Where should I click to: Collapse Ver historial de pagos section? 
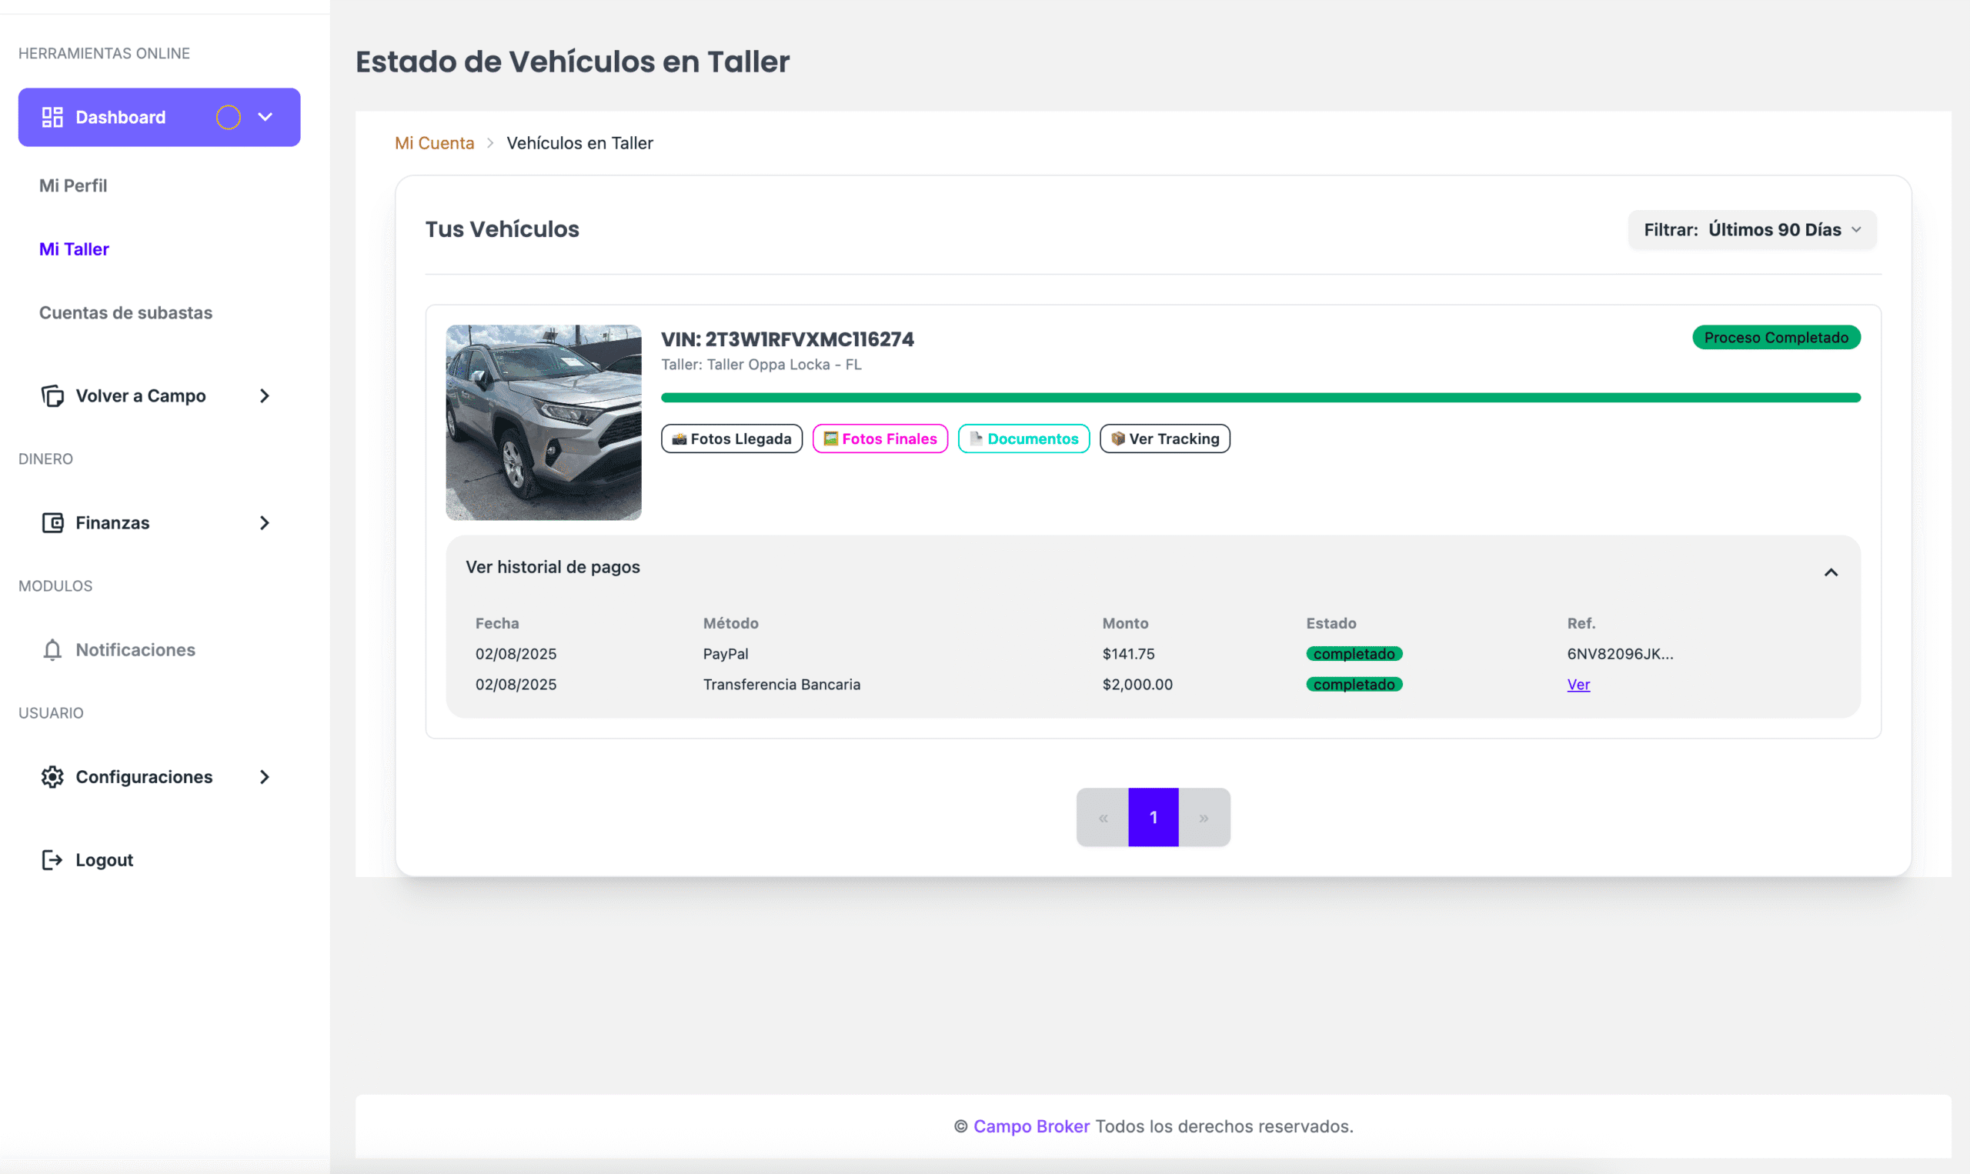pos(1830,572)
